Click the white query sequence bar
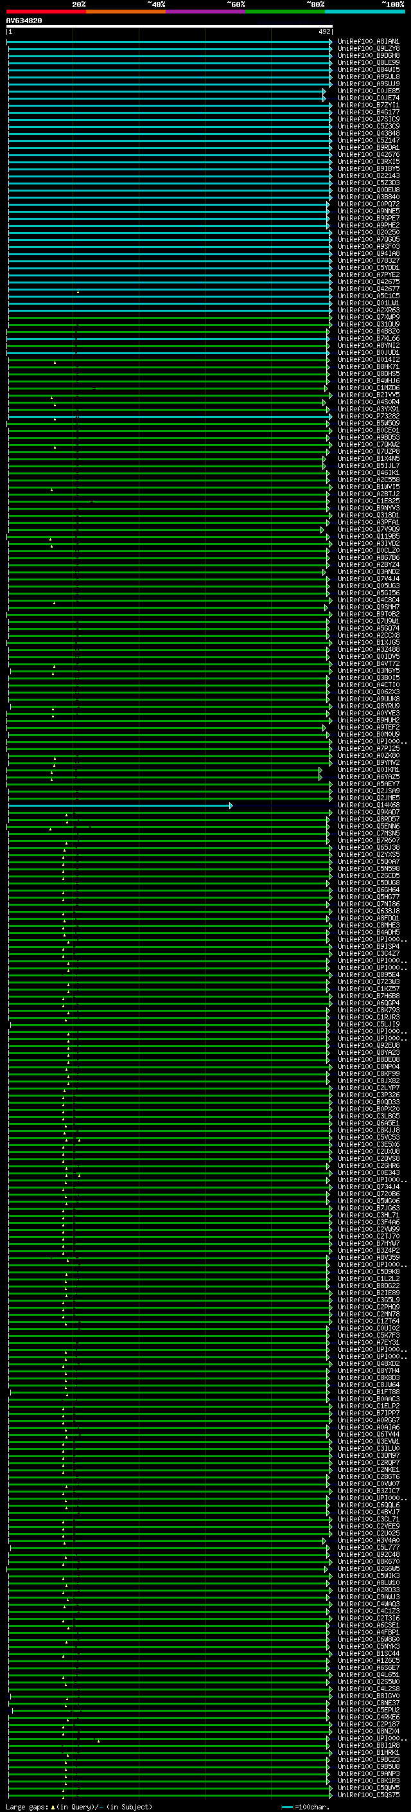This screenshot has width=411, height=1812. (170, 26)
